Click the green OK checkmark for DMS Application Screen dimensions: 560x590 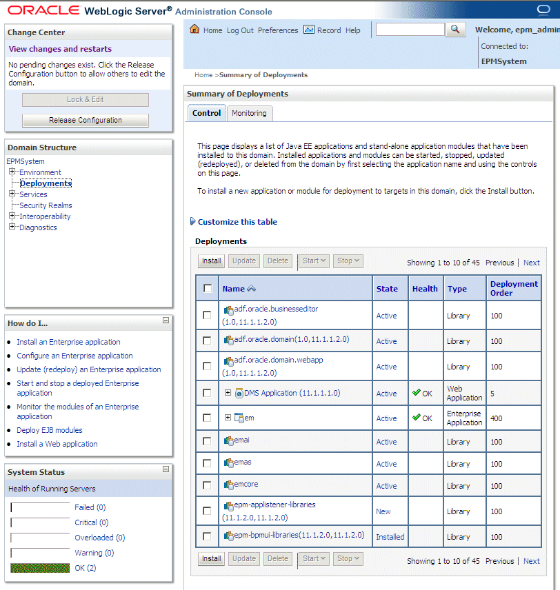[416, 392]
